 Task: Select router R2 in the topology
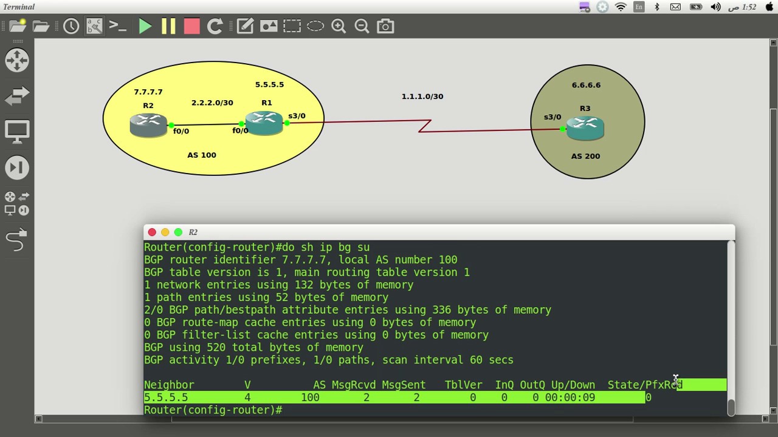pyautogui.click(x=148, y=124)
